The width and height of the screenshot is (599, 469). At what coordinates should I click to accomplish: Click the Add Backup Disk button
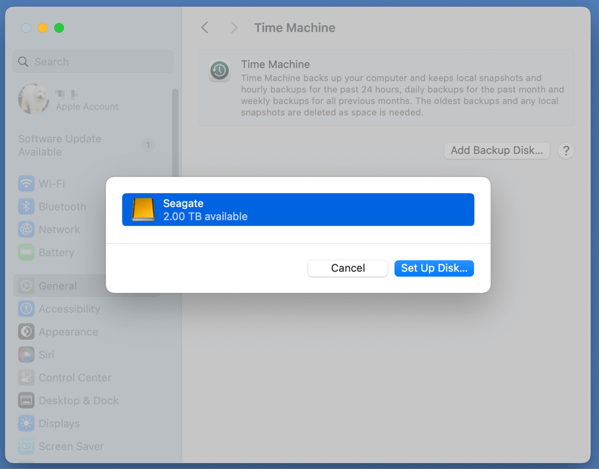click(497, 150)
